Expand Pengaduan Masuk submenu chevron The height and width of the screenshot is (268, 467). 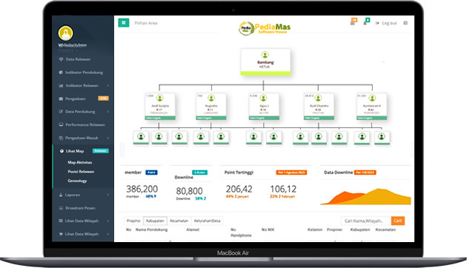tap(107, 138)
